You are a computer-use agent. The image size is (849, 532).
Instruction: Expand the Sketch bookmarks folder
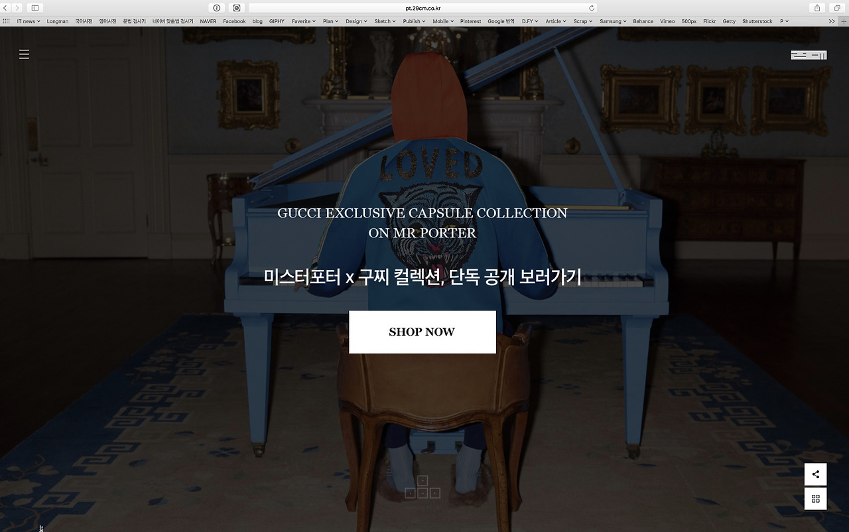click(x=385, y=21)
